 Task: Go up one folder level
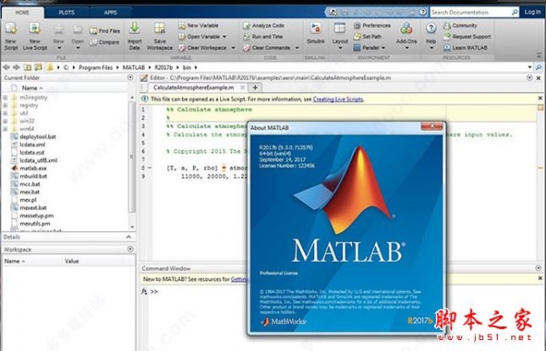pyautogui.click(x=27, y=67)
